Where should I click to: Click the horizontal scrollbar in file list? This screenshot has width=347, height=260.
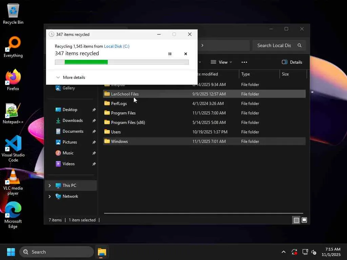(x=204, y=213)
